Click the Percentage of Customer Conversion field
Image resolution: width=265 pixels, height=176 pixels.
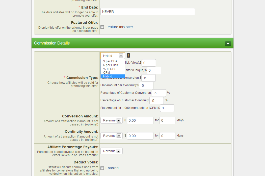click(x=159, y=93)
